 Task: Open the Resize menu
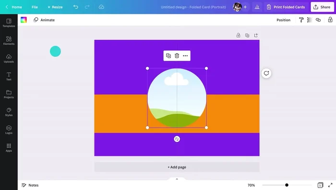(55, 7)
